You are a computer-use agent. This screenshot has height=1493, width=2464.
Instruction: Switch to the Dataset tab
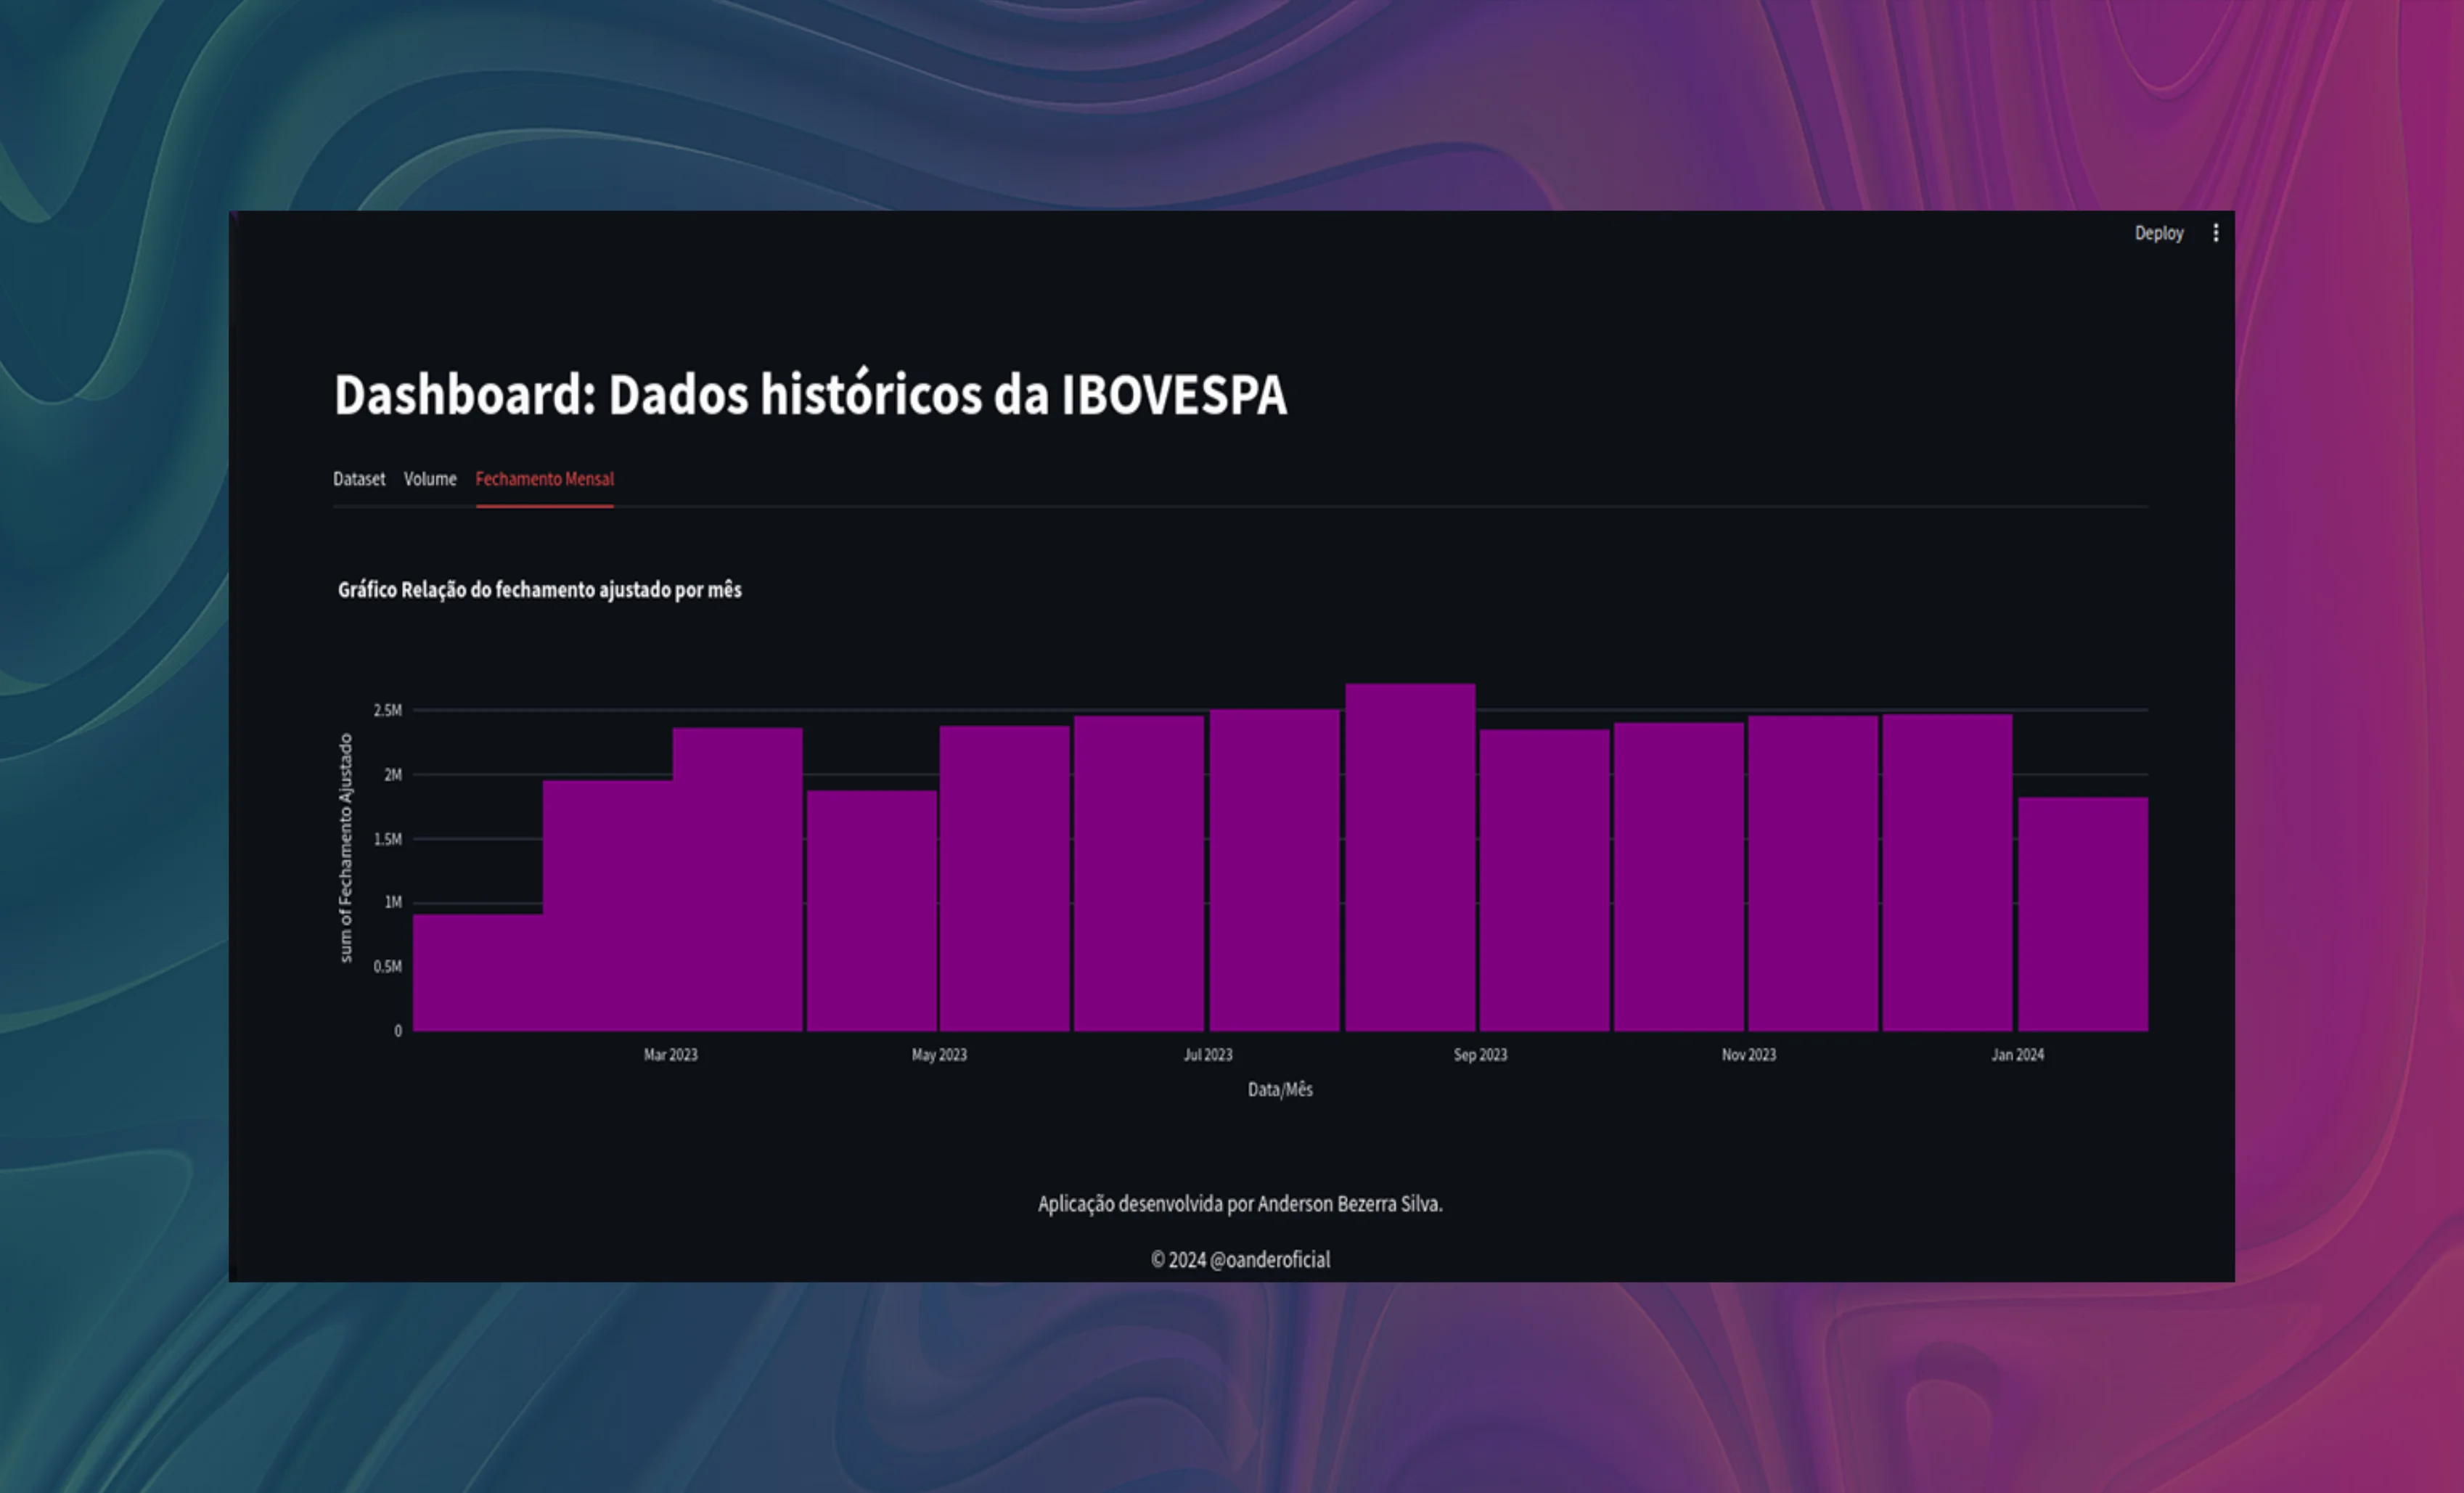pos(358,479)
